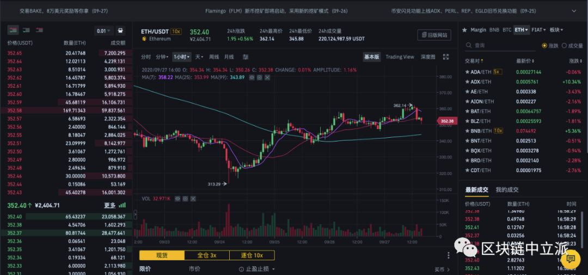Favorite the BNB/ETH pair star

[x=467, y=131]
